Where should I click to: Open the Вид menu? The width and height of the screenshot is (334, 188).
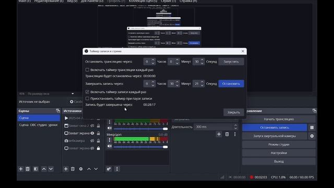pos(72,1)
